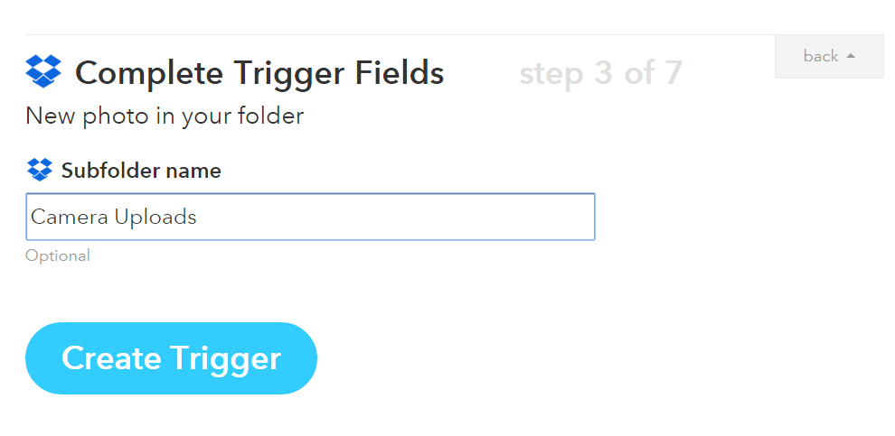The image size is (895, 436).
Task: Click the empty right side of subfolder field
Action: (400, 217)
